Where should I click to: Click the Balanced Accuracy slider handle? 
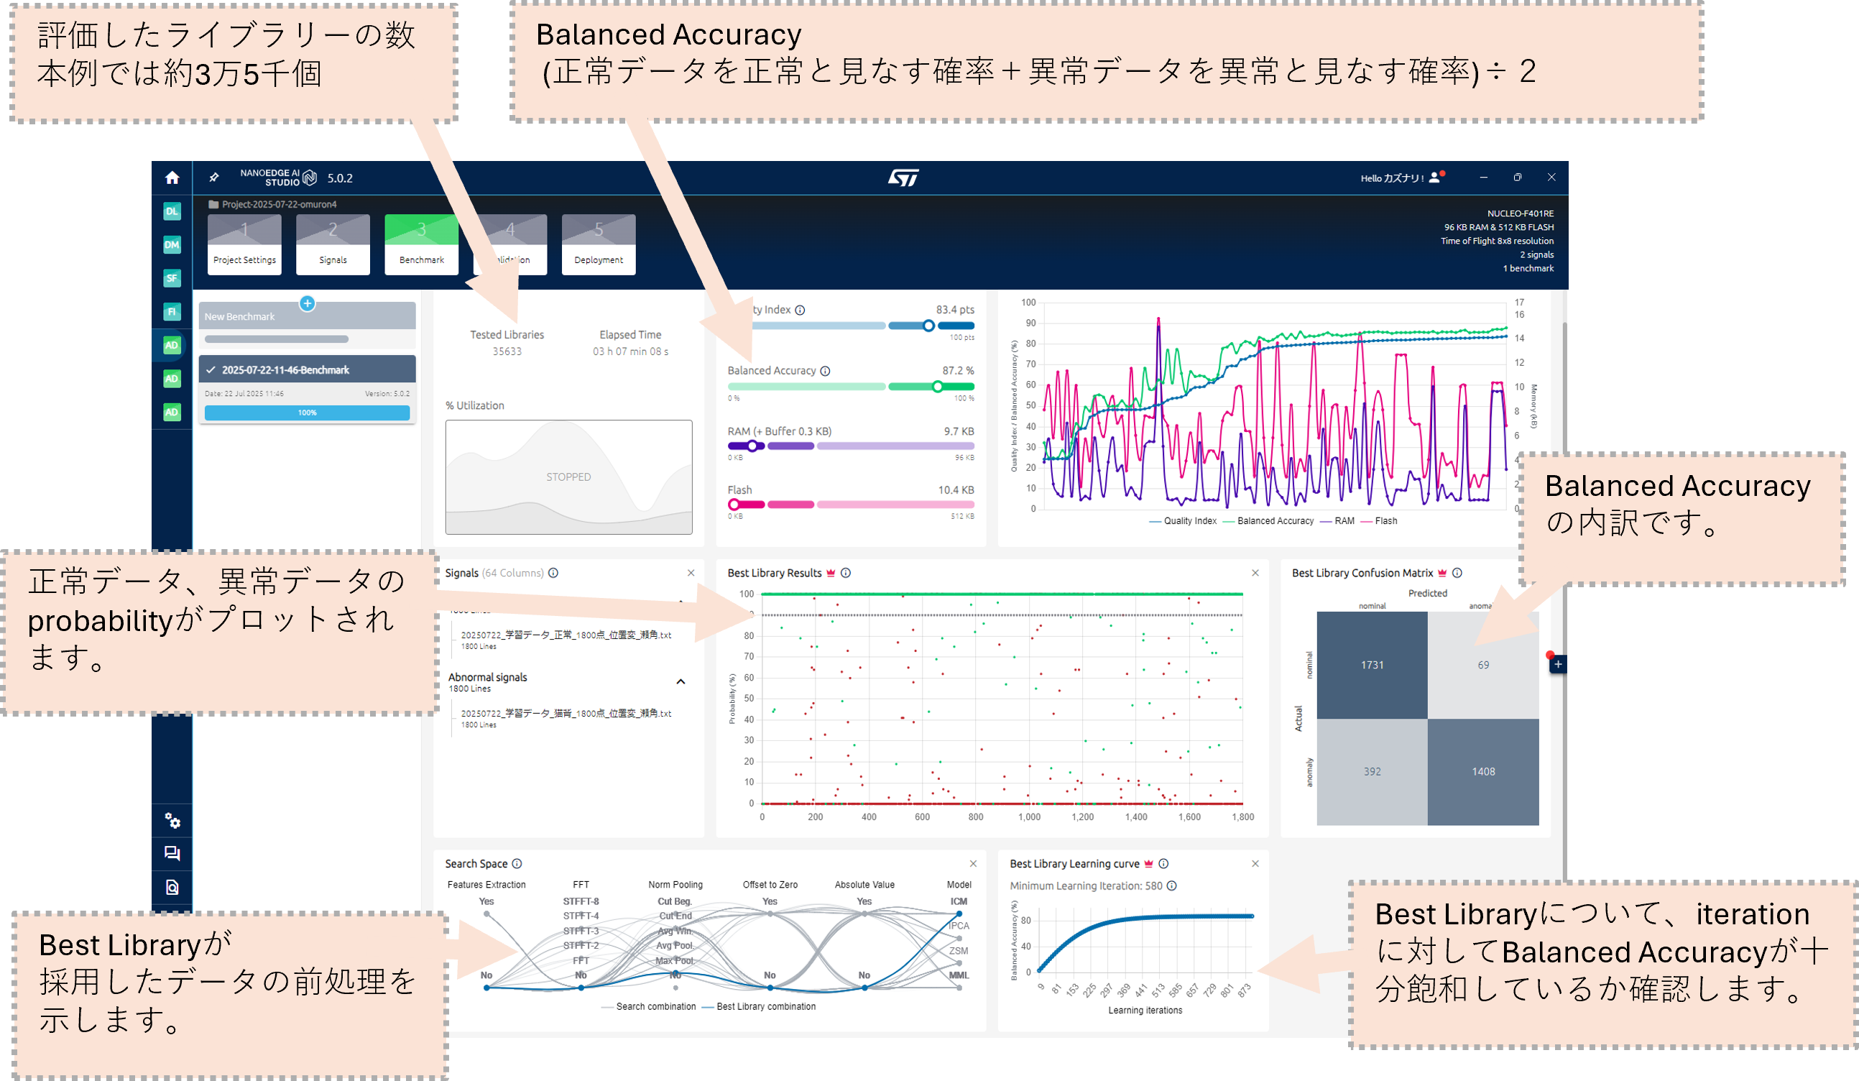coord(937,387)
